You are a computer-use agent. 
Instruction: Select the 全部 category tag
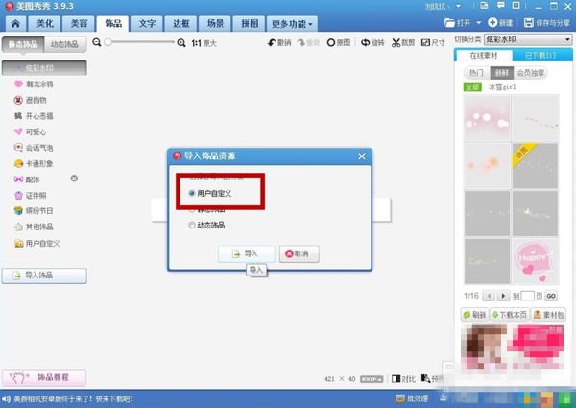pos(472,87)
